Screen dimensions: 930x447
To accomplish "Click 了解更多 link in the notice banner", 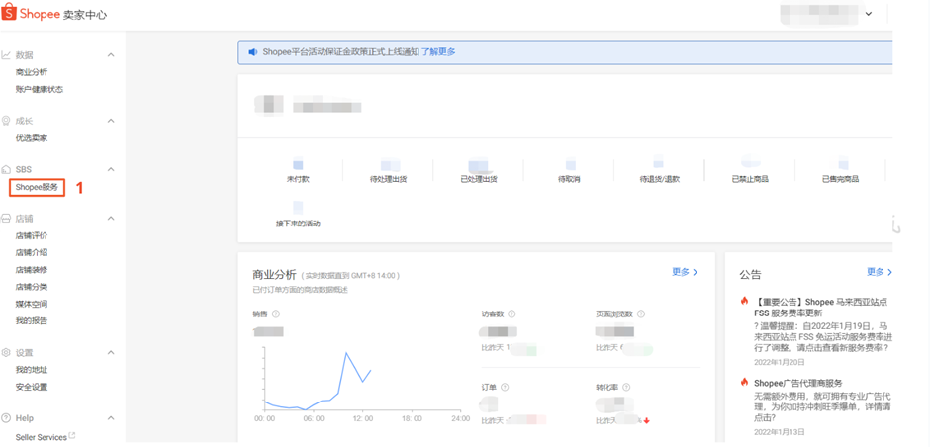I will 438,52.
